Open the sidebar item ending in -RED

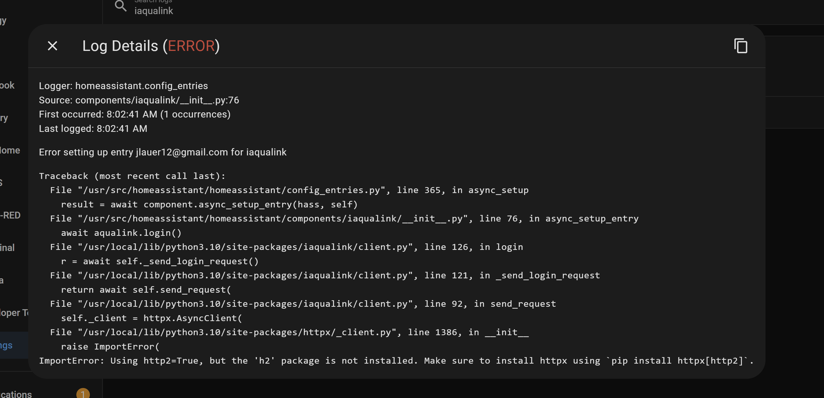click(10, 215)
